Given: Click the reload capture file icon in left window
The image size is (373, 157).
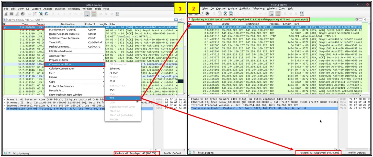Looking at the screenshot, I should tap(46, 14).
